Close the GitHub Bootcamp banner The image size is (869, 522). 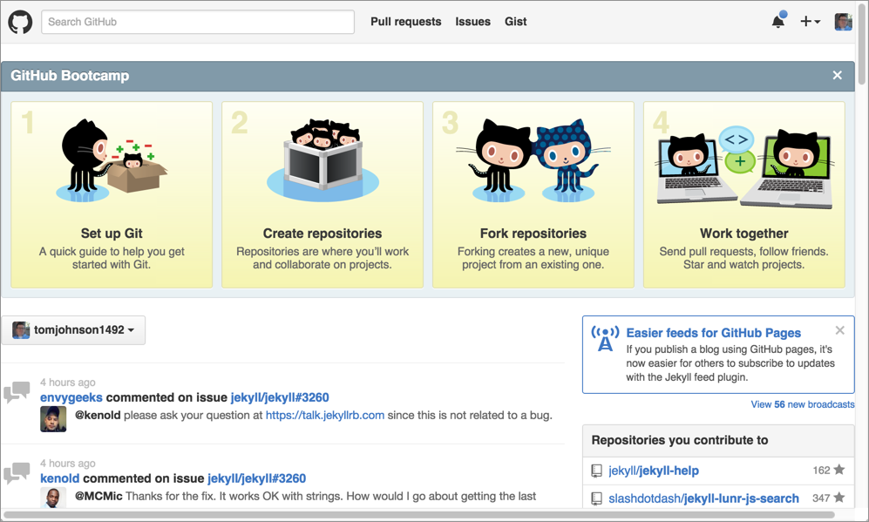pyautogui.click(x=837, y=76)
